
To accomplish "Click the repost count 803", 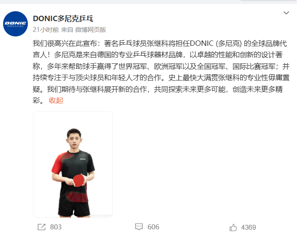I will pos(56,227).
